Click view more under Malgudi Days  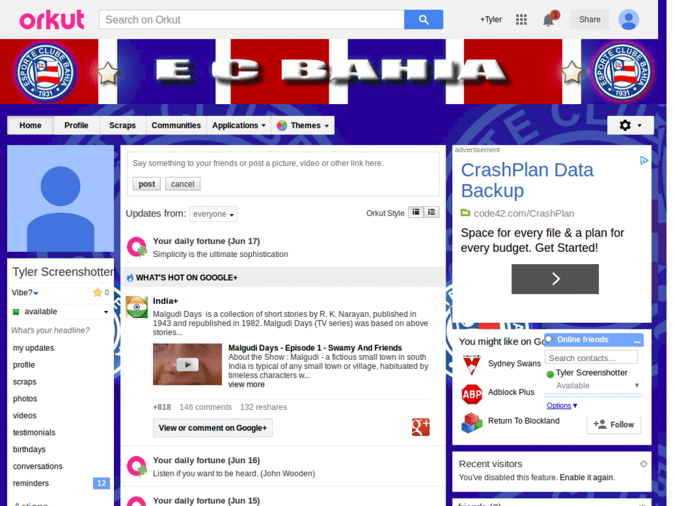[247, 385]
